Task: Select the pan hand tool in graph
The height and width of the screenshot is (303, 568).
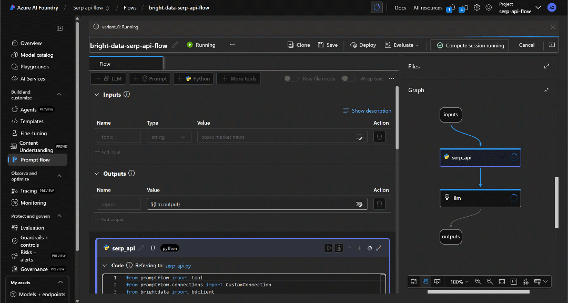Action: click(x=425, y=281)
